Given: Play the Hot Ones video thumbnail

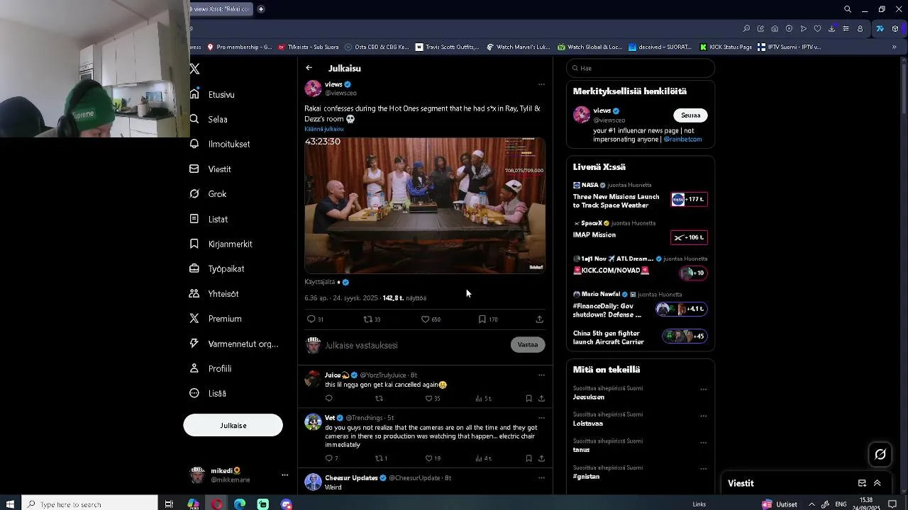Looking at the screenshot, I should (x=425, y=205).
